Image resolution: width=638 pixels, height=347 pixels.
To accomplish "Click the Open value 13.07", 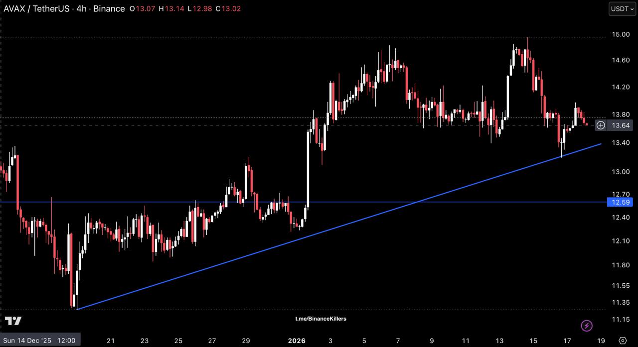I will coord(146,9).
